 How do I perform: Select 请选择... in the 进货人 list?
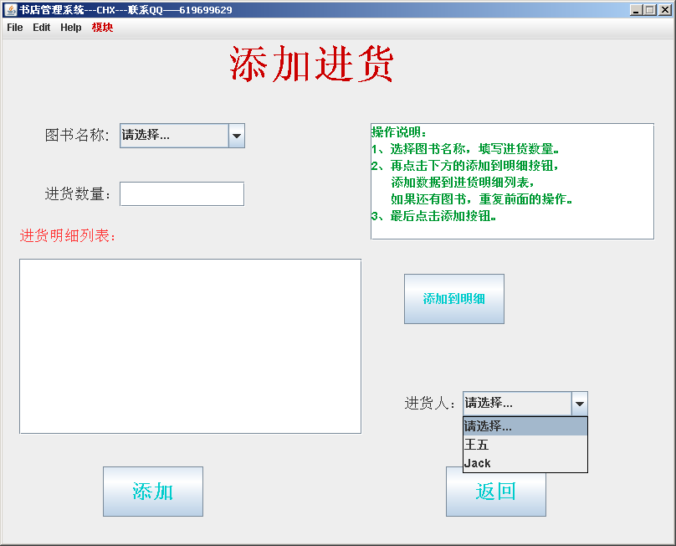525,426
